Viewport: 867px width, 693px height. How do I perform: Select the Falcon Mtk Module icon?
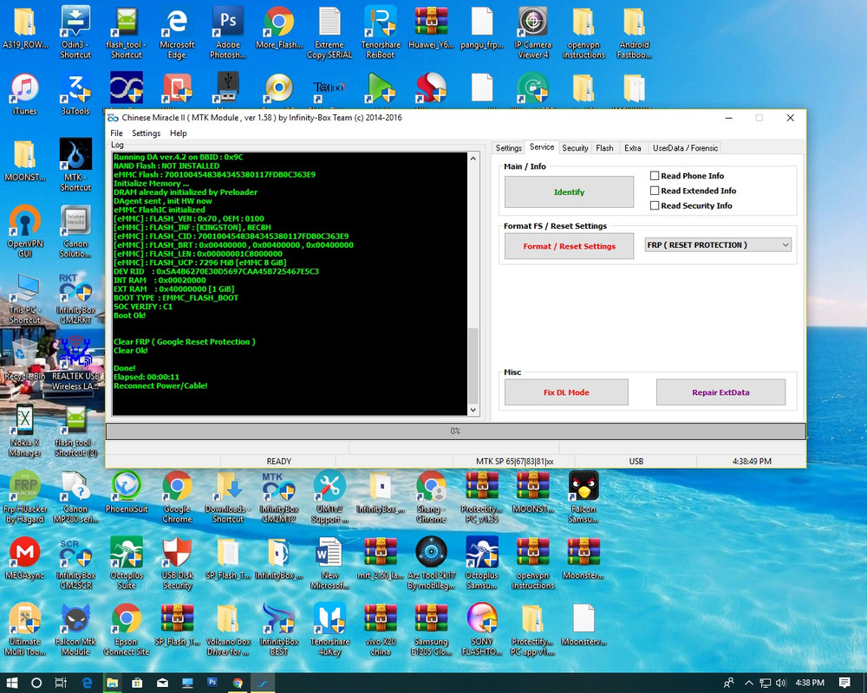tap(75, 629)
